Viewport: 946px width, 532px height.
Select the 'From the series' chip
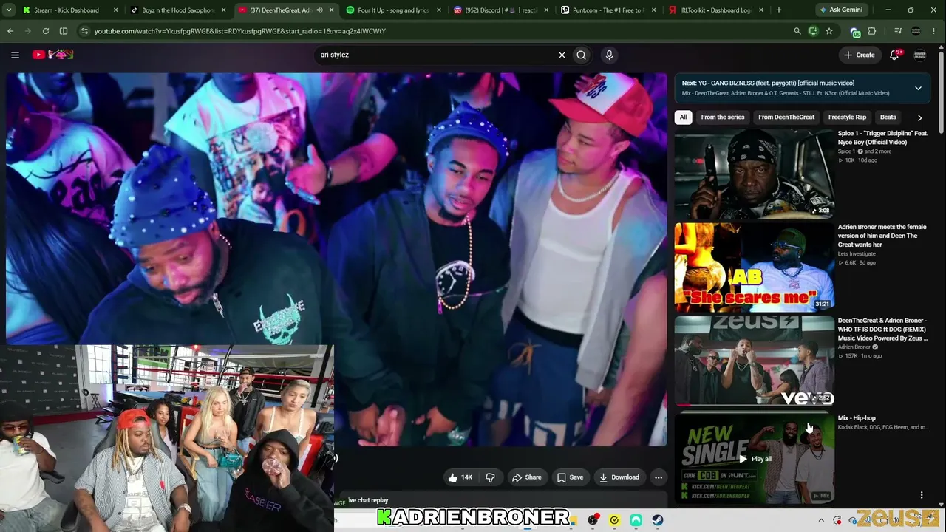point(723,117)
